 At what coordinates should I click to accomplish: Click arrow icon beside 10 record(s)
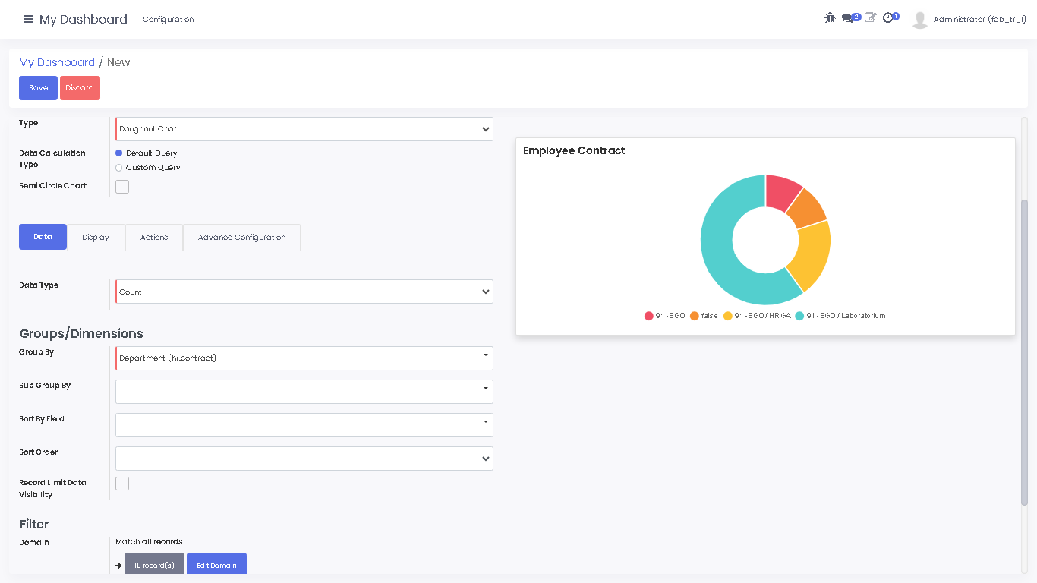coord(118,566)
